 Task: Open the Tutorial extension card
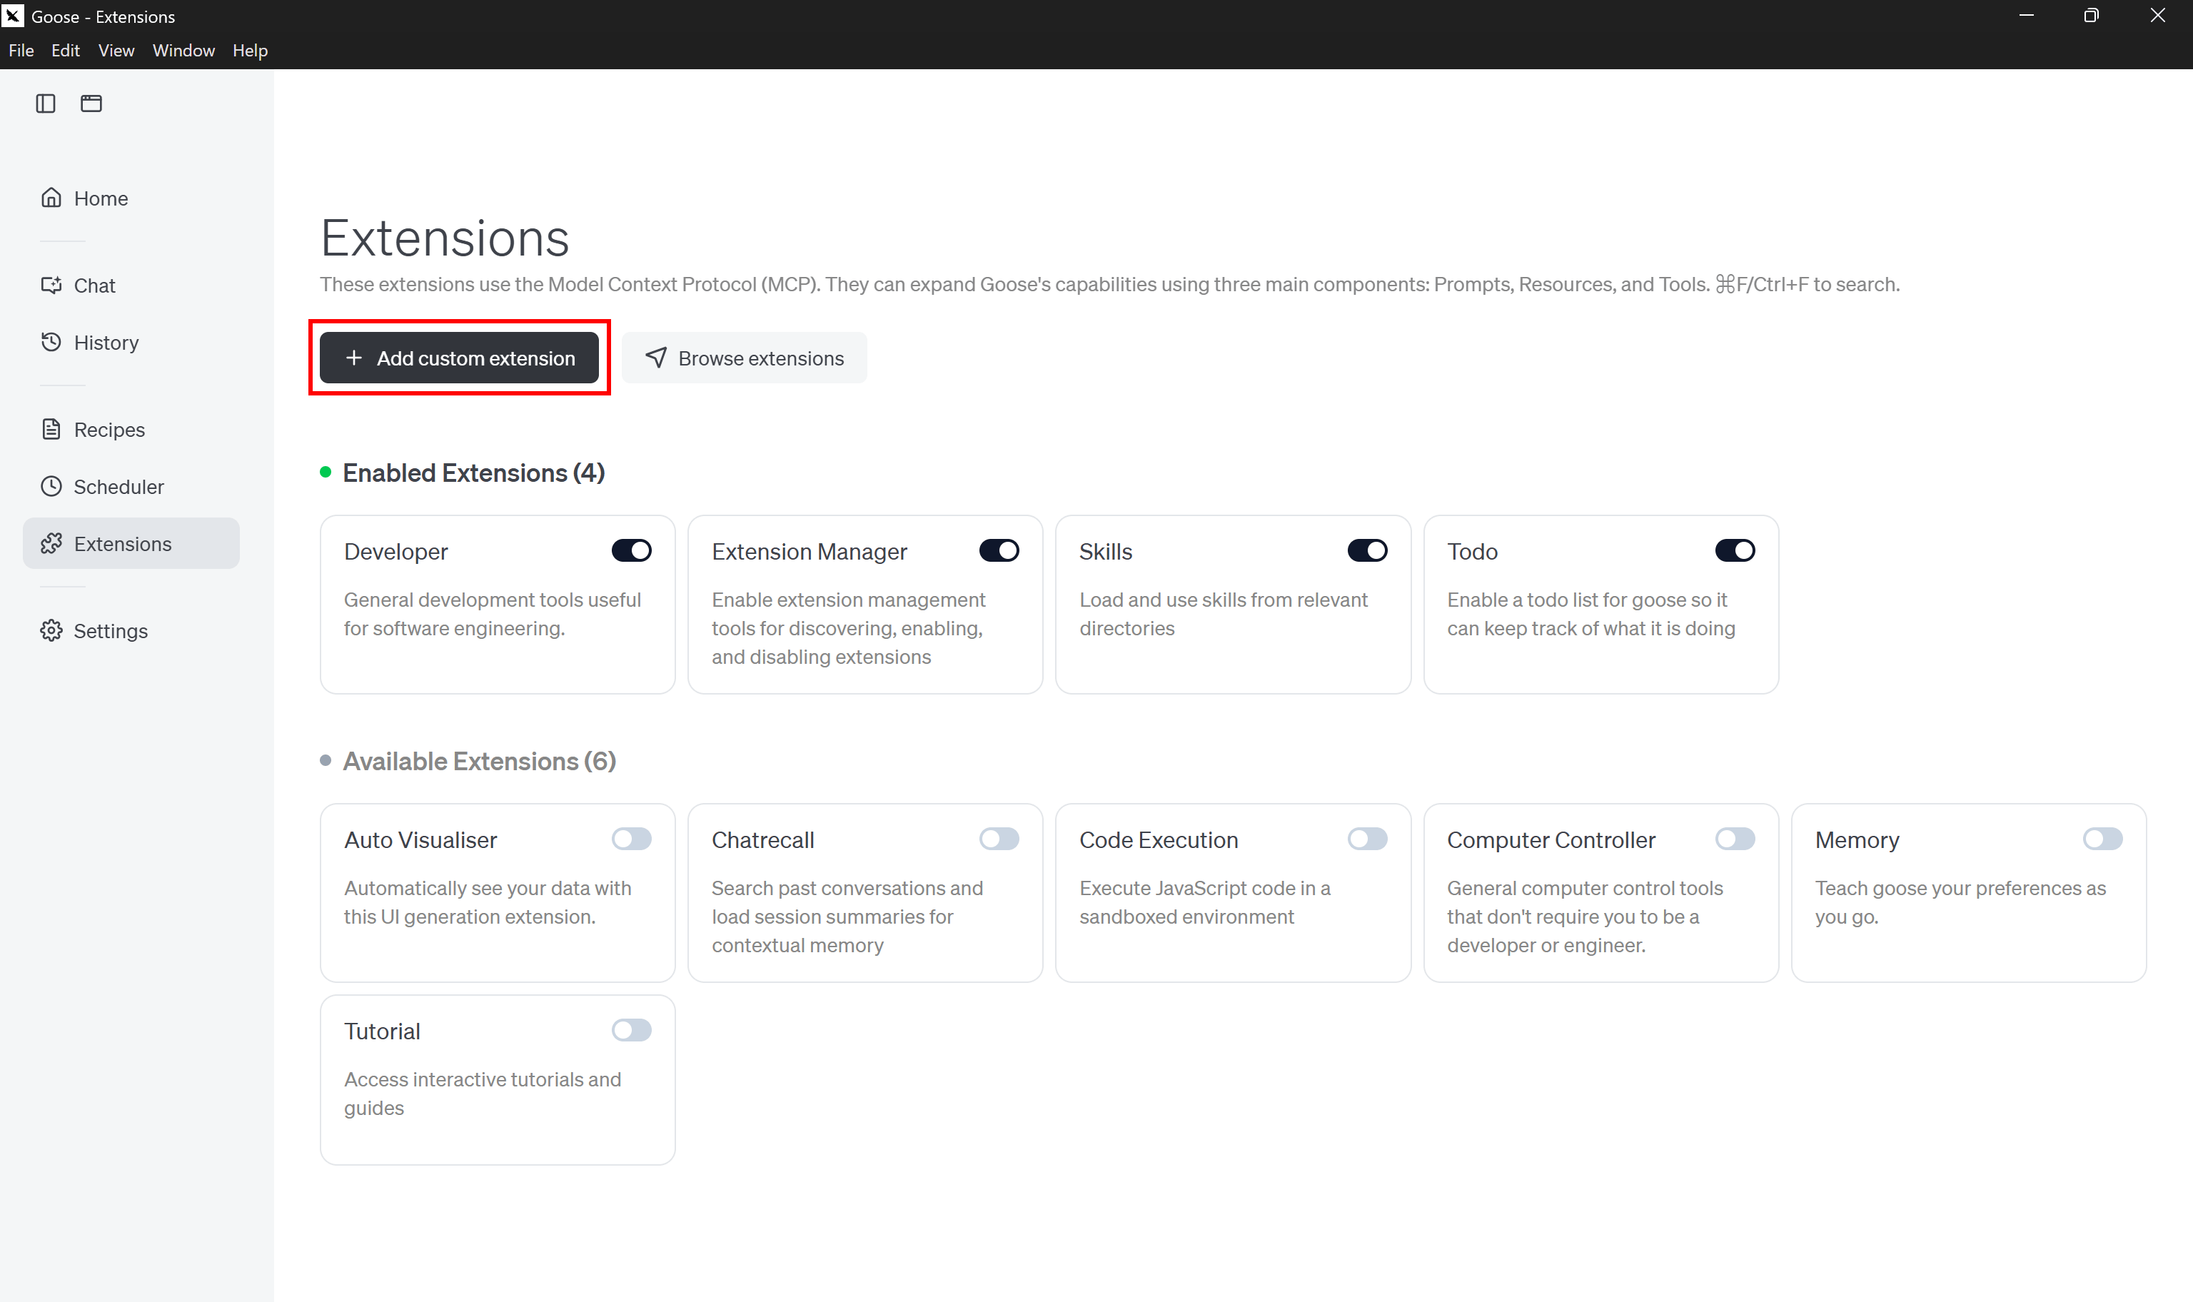(498, 1080)
